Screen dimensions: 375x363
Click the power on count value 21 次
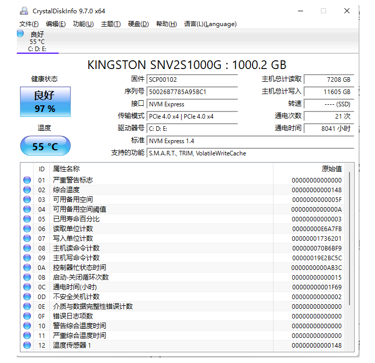coord(329,117)
